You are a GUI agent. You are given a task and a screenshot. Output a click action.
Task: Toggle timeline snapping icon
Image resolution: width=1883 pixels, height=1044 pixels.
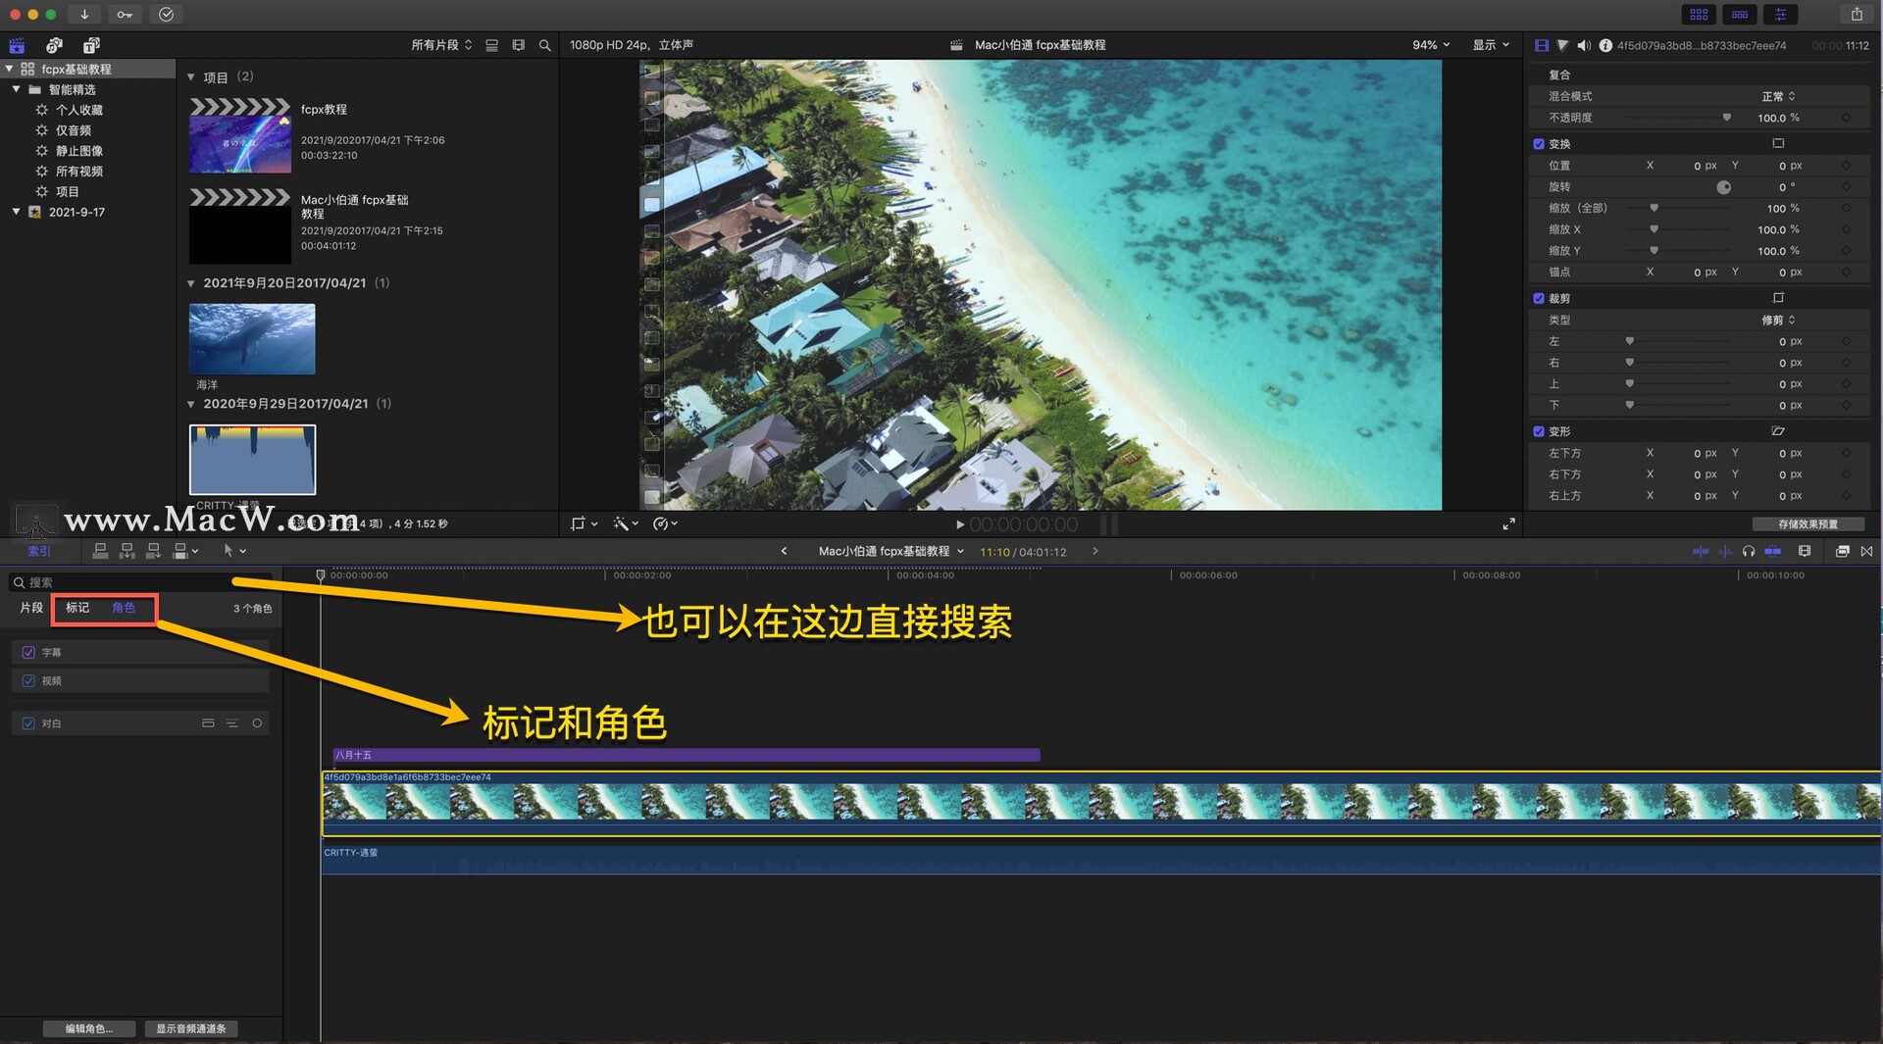1772,552
